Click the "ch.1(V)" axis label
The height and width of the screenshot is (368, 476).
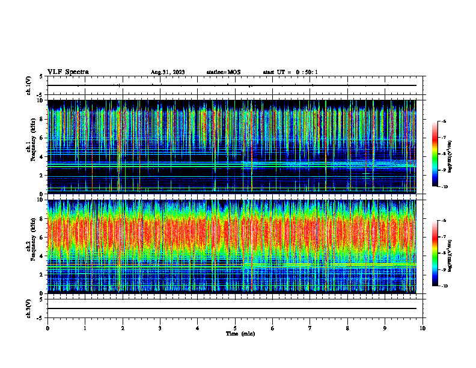28,85
